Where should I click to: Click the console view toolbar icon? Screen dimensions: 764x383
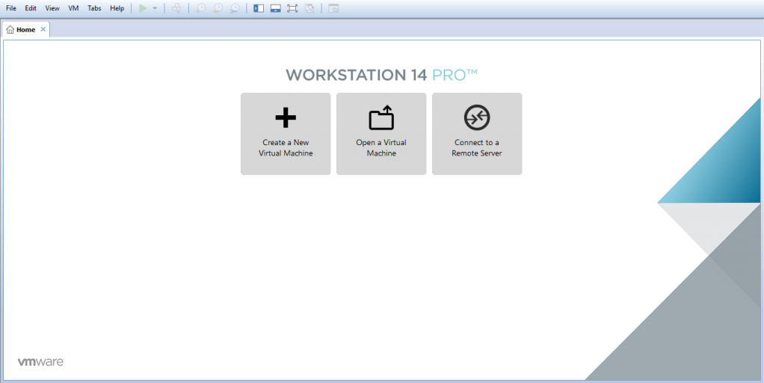click(x=333, y=8)
